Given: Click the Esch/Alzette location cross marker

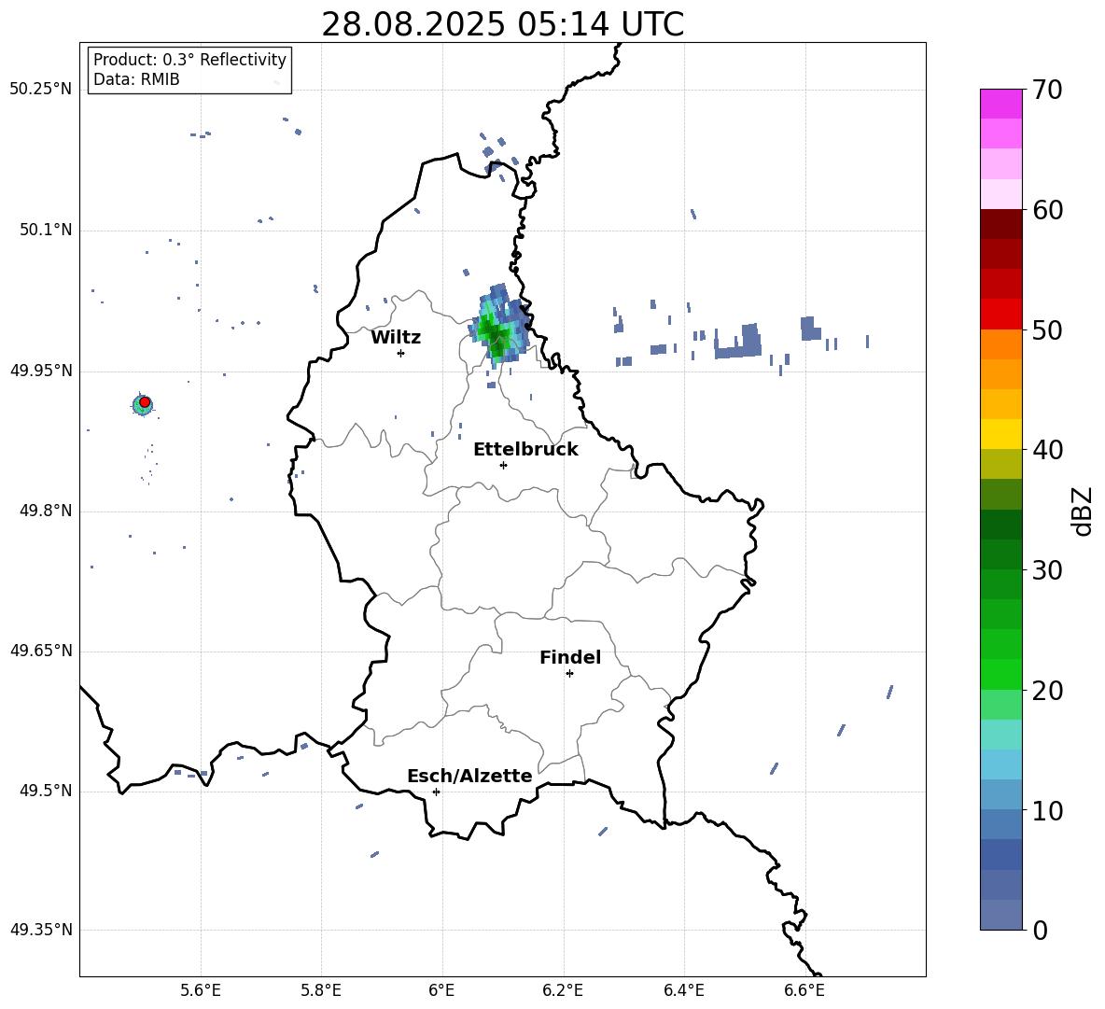Looking at the screenshot, I should (x=436, y=792).
